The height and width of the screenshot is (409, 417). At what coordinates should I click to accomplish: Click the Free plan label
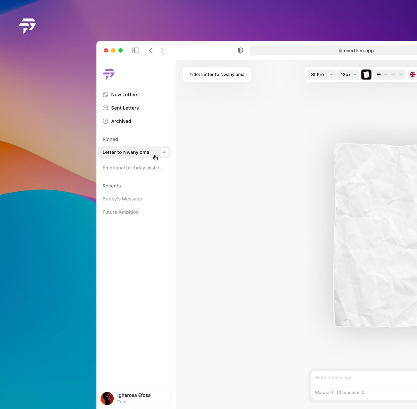pyautogui.click(x=122, y=402)
